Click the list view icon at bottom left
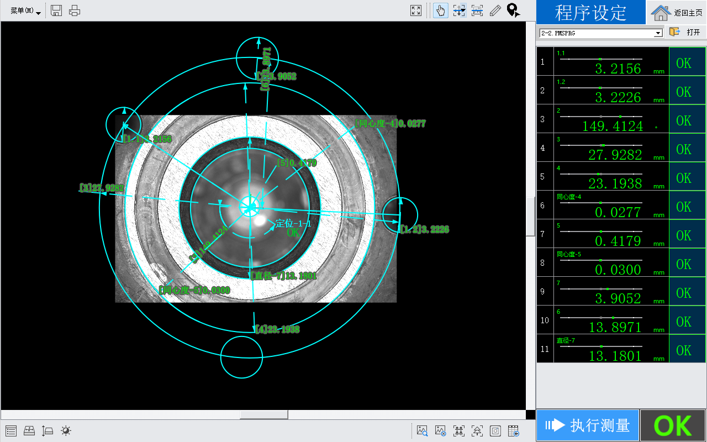This screenshot has width=707, height=442. coord(11,431)
